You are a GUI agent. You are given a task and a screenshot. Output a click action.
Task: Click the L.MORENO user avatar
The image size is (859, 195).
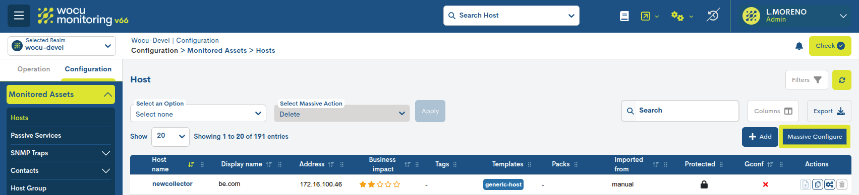pyautogui.click(x=752, y=16)
